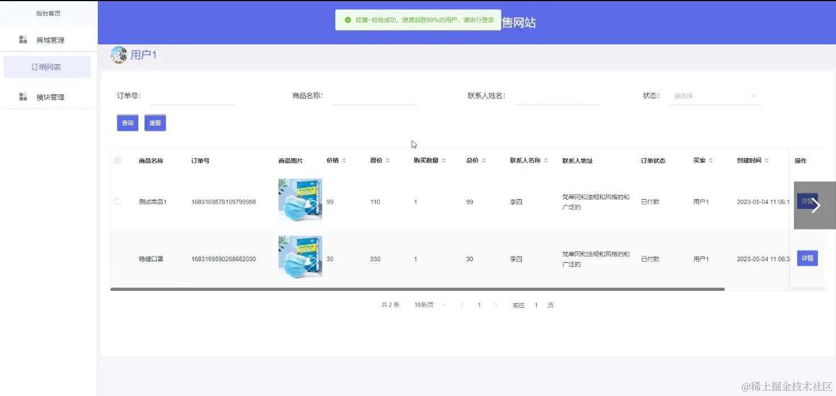The height and width of the screenshot is (396, 836).
Task: Sort by 购买数量 column arrows
Action: point(443,160)
